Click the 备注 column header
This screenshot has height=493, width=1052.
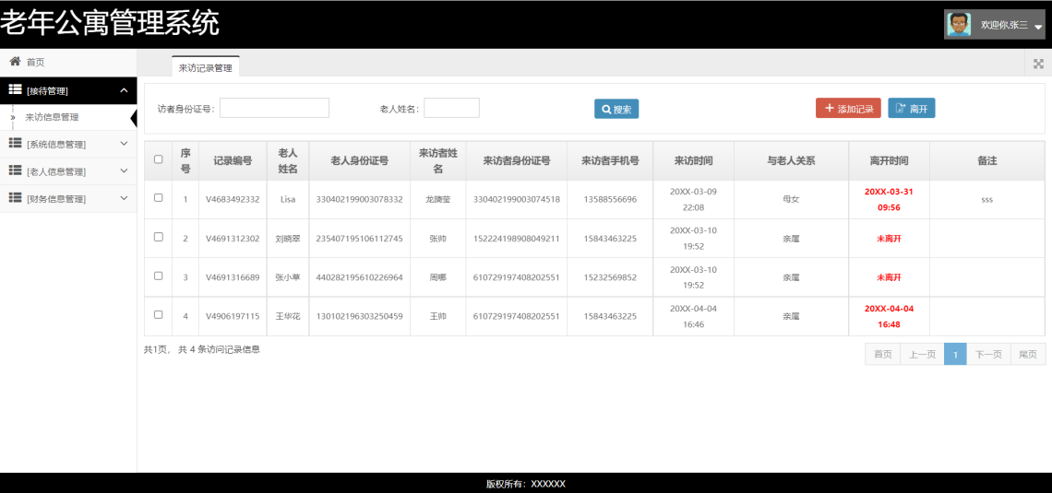pyautogui.click(x=986, y=160)
